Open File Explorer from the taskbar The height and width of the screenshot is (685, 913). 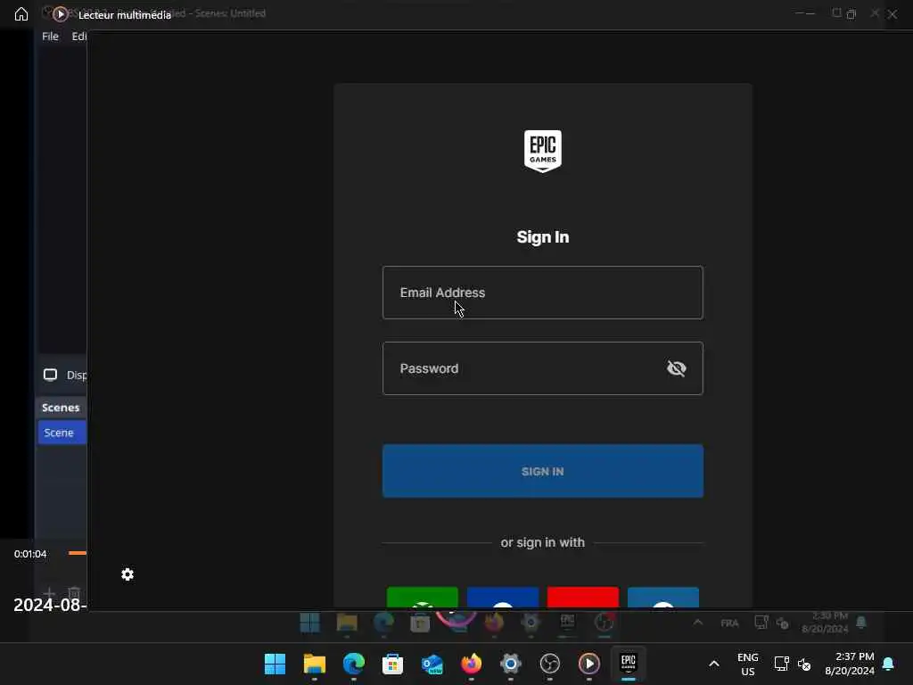point(315,664)
